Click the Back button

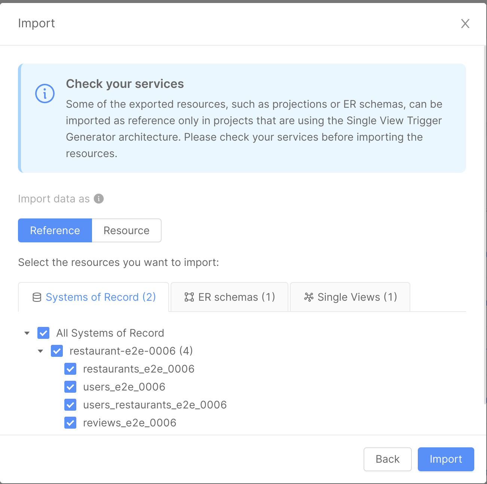click(x=387, y=459)
